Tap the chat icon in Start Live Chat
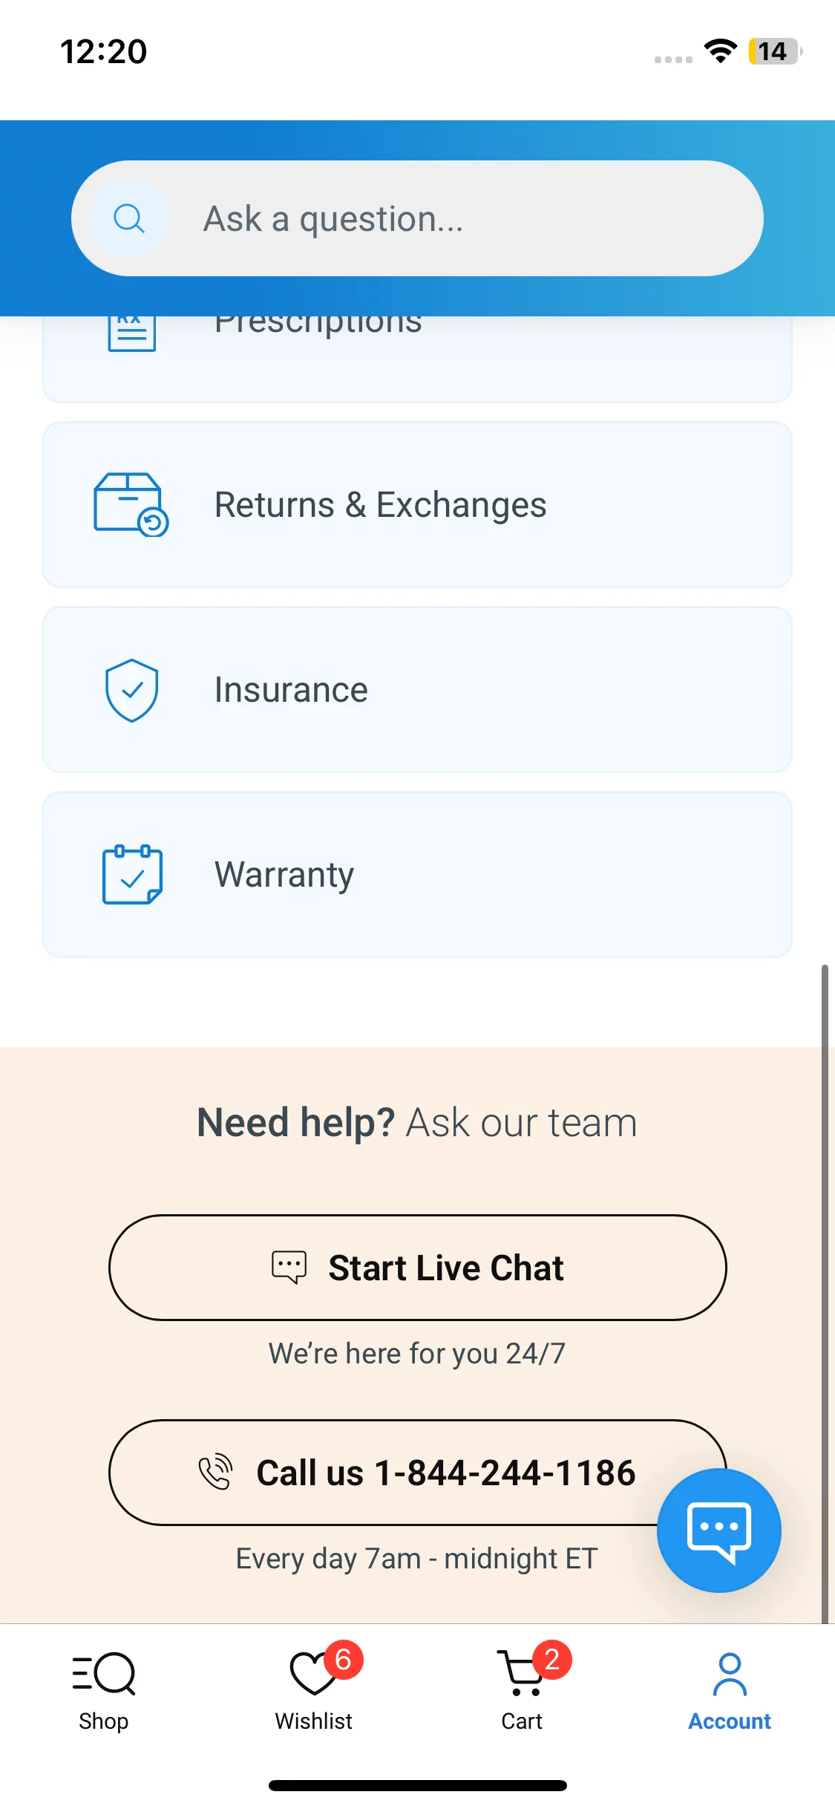Viewport: 835px width, 1809px height. click(289, 1267)
